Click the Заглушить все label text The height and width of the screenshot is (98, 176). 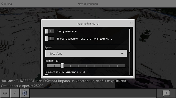pos(67,31)
